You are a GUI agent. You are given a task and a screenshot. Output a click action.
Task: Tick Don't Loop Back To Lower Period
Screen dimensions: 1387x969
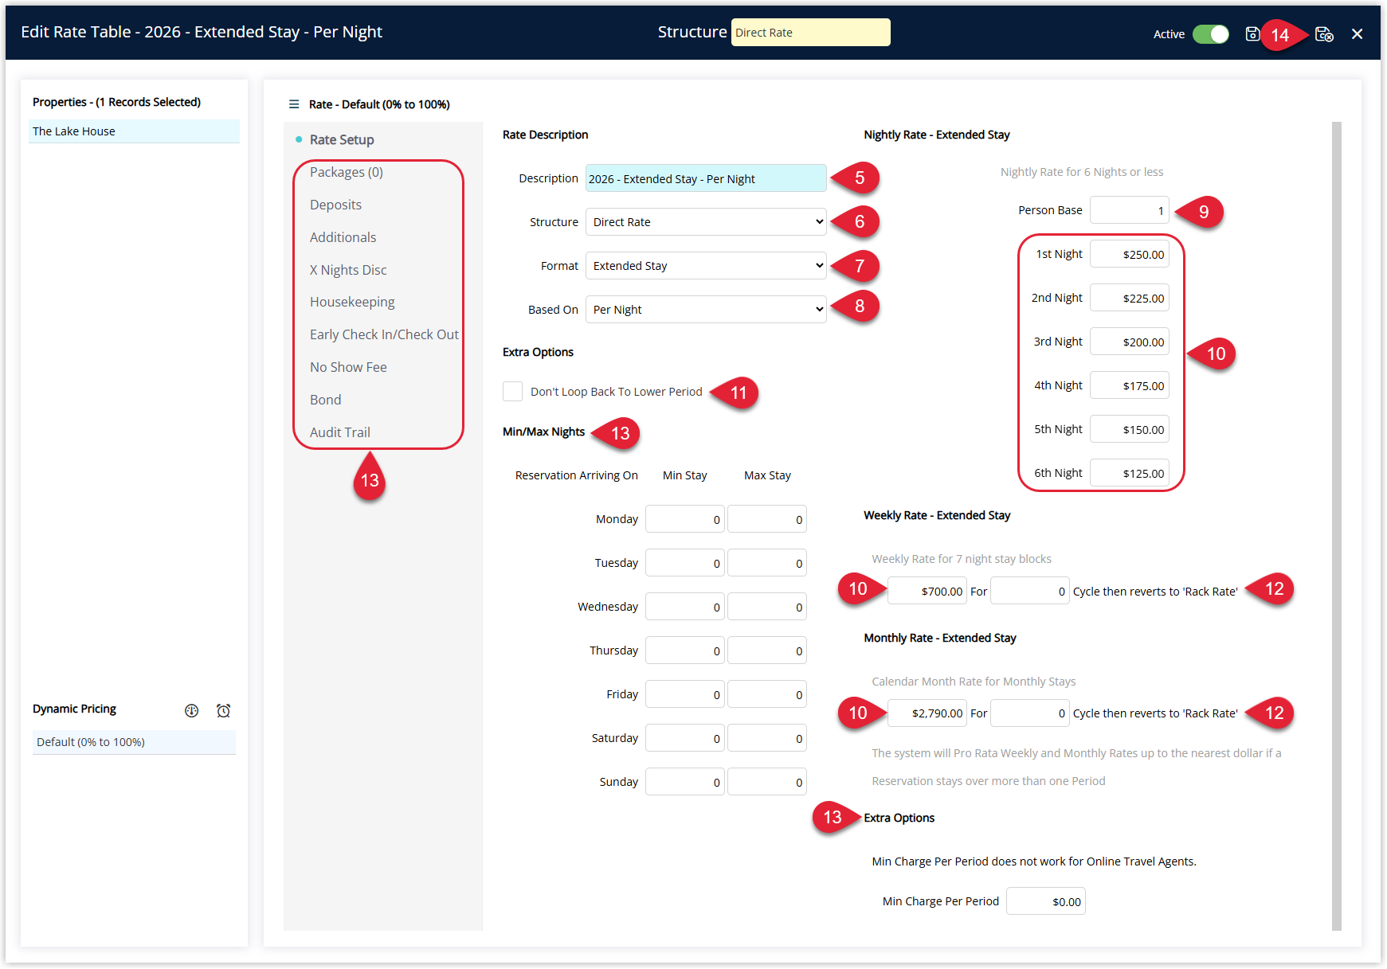pyautogui.click(x=512, y=391)
